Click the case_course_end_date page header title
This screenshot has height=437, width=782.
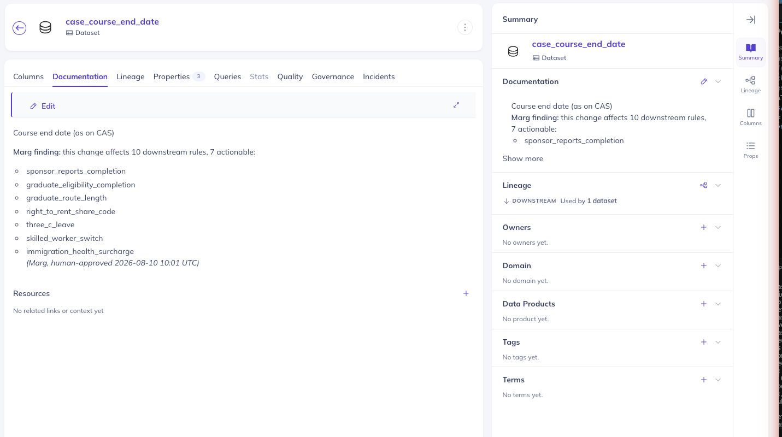coord(112,22)
